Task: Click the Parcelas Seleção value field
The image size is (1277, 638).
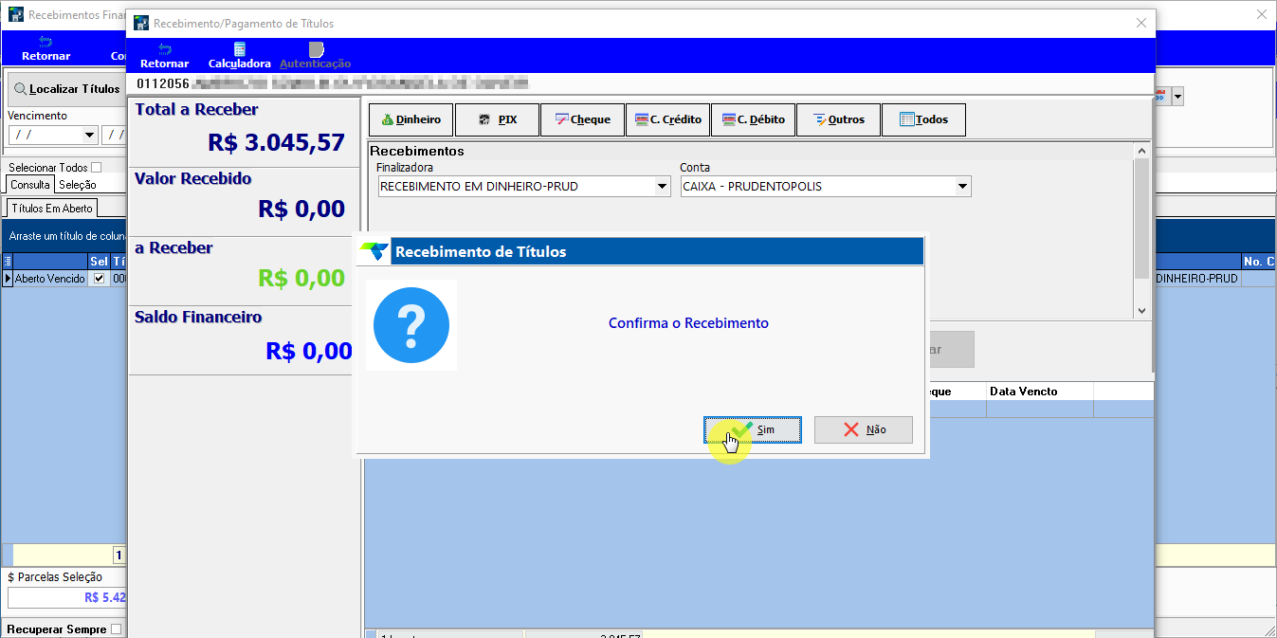Action: (x=66, y=597)
